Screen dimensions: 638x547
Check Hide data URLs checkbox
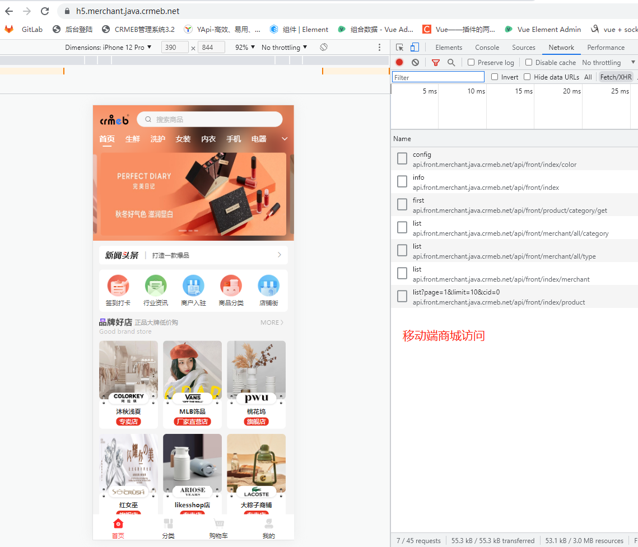[x=527, y=77]
